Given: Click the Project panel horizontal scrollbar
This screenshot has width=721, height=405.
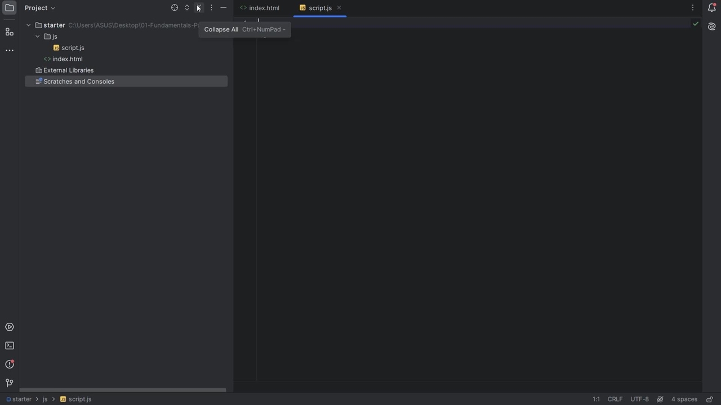Looking at the screenshot, I should [123, 390].
